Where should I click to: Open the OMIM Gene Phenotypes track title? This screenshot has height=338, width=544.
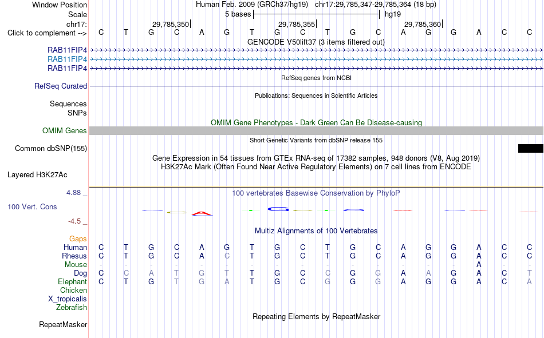tap(316, 123)
